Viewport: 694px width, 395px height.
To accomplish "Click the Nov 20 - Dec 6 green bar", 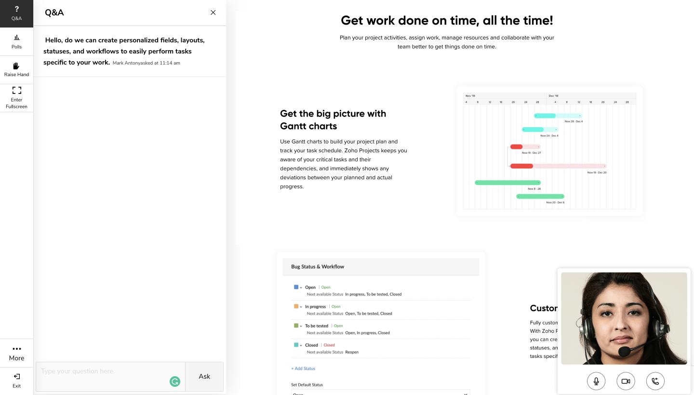I will pyautogui.click(x=540, y=197).
